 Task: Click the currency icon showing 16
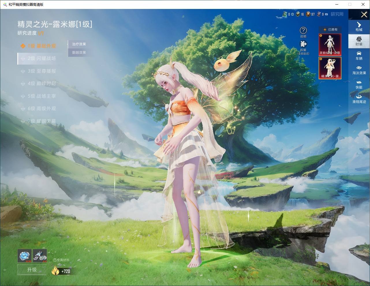(298, 14)
